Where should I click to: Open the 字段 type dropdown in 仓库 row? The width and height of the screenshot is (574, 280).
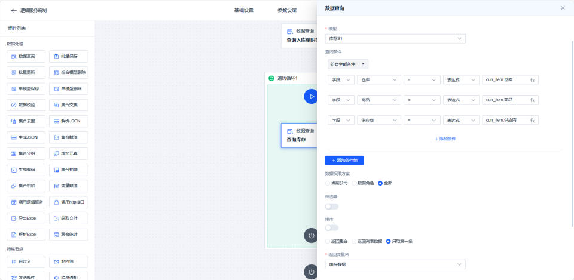click(341, 80)
